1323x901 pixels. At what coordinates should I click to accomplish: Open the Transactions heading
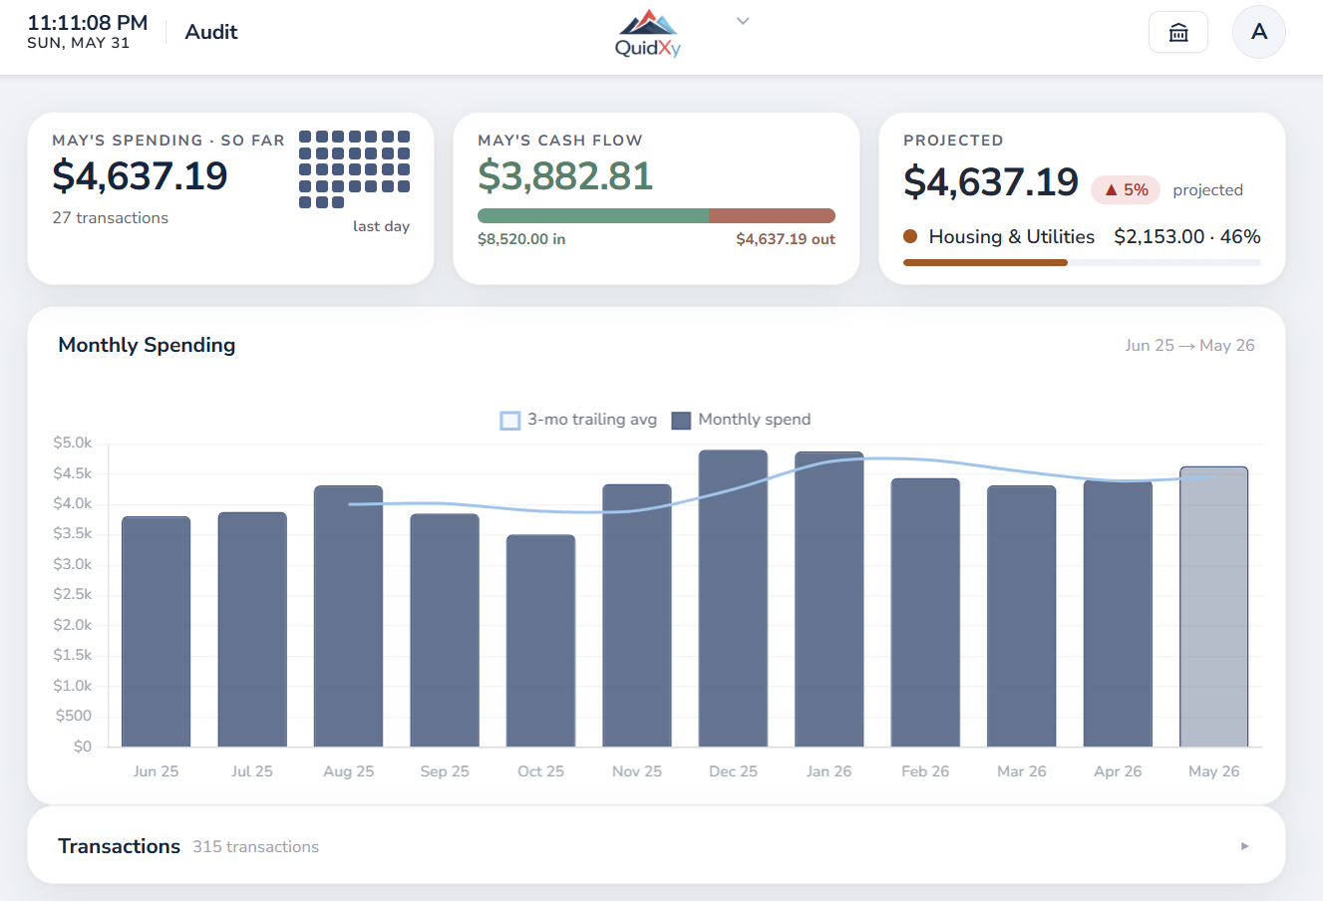click(119, 846)
